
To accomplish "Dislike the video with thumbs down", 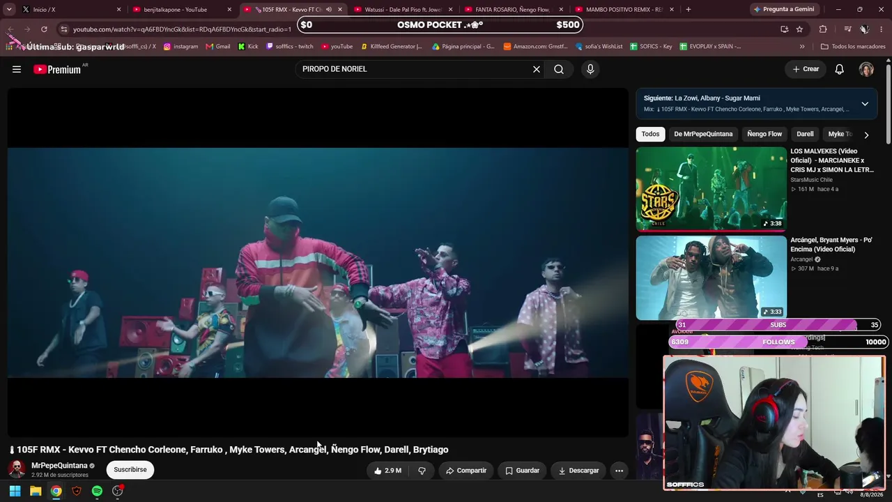I will tap(422, 471).
